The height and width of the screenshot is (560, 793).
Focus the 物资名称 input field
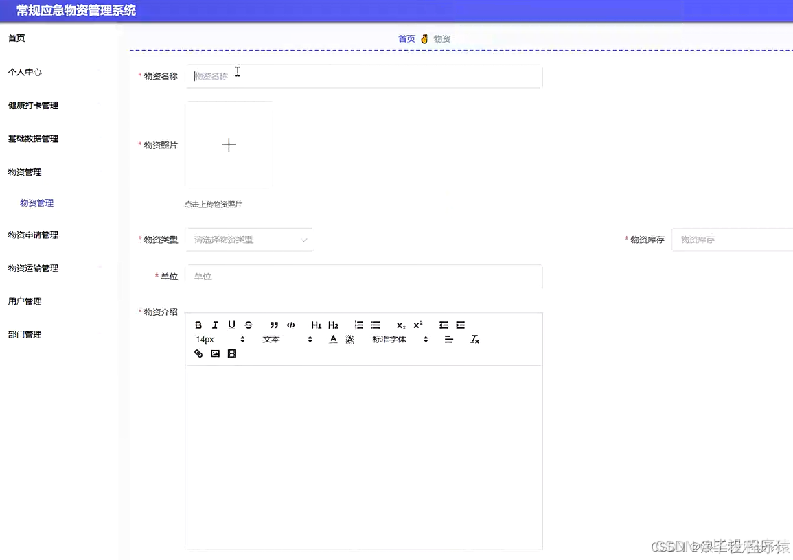pyautogui.click(x=364, y=76)
